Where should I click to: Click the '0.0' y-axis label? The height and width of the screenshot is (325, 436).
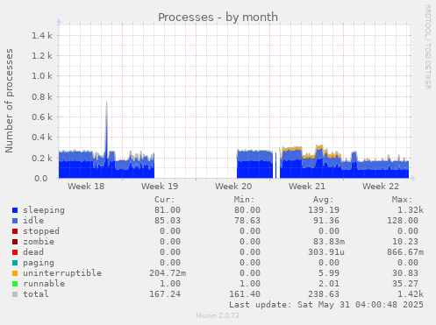(41, 178)
